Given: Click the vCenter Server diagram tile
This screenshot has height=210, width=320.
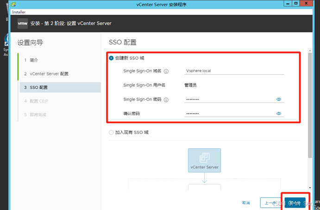Looking at the screenshot, I should (x=204, y=160).
